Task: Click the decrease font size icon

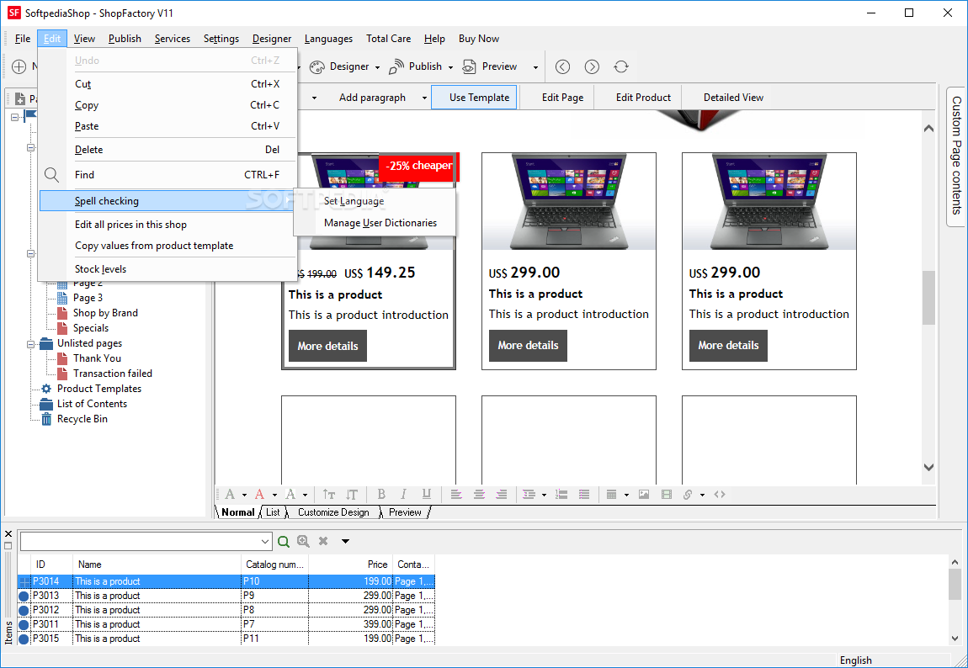Action: pyautogui.click(x=352, y=494)
